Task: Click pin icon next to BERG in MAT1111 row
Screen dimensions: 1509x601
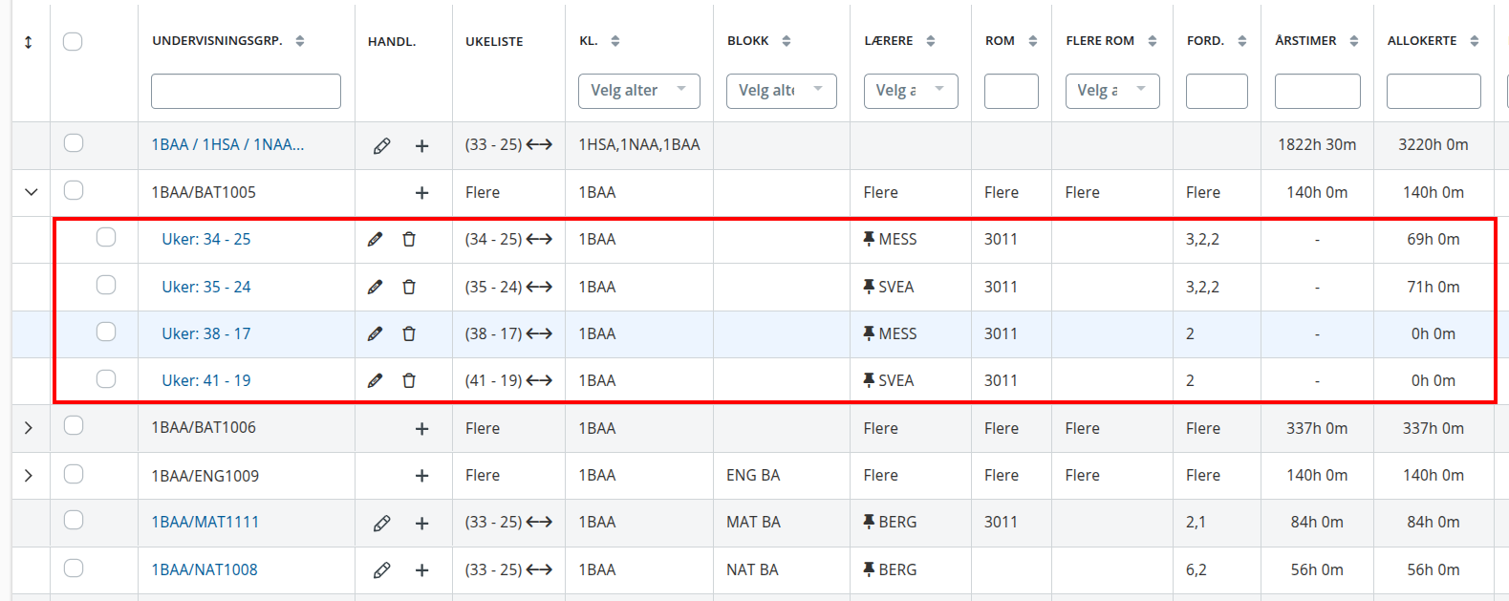Action: click(869, 522)
